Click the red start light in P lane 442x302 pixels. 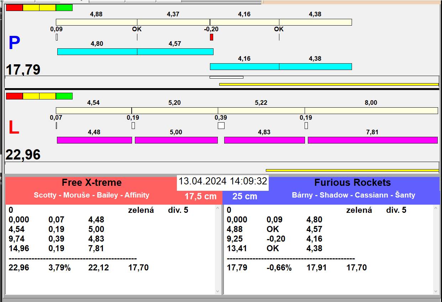point(15,7)
